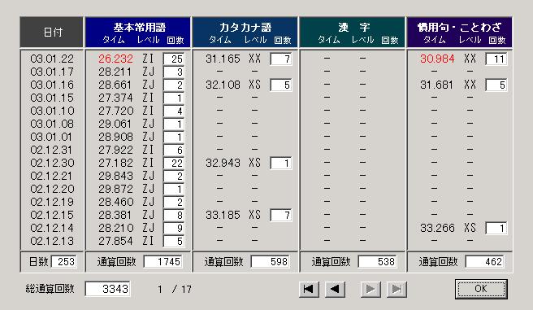This screenshot has height=310, width=533.
Task: Click the 慣用句・ことわざ total count field 462
Action: [485, 262]
